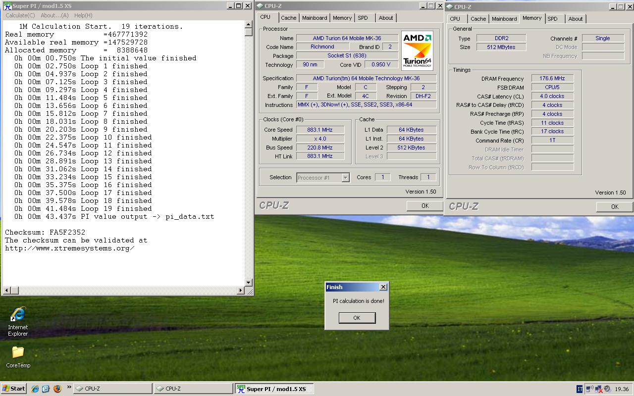Open the Start menu
Image resolution: width=634 pixels, height=396 pixels.
click(14, 389)
